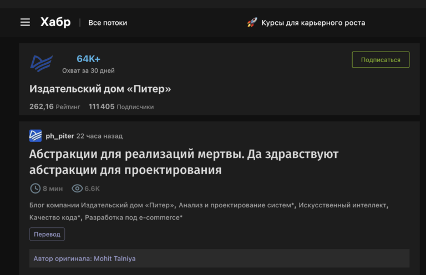Open the Издательский дом «Питер» company title

pyautogui.click(x=100, y=89)
